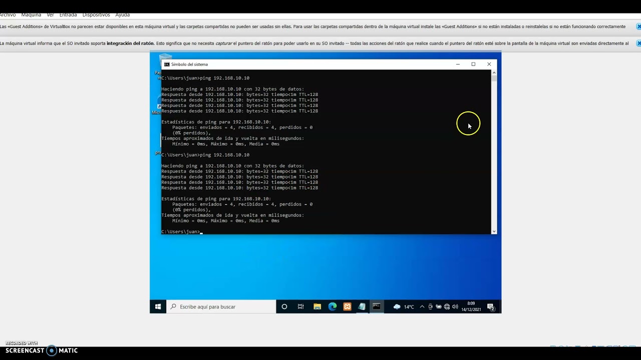
Task: Open the Entrada menu in VirtualBox
Action: click(x=68, y=15)
